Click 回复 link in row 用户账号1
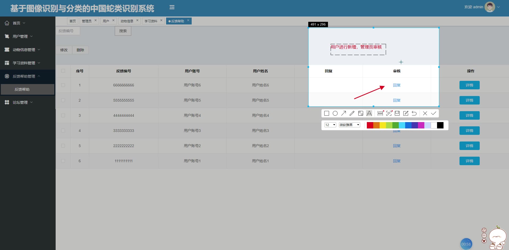The height and width of the screenshot is (250, 509). [397, 161]
